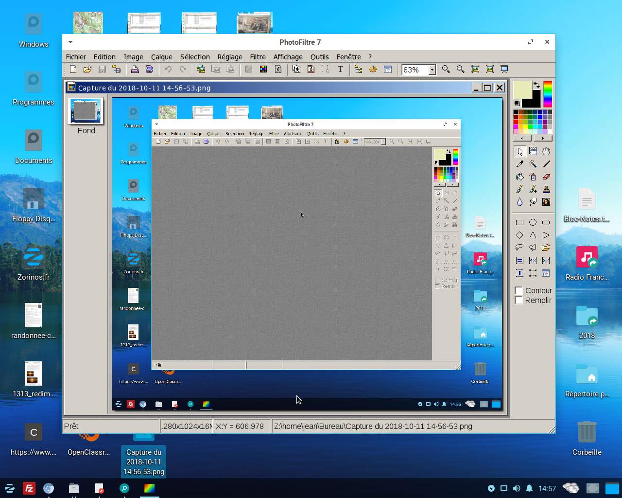Open the Filtre menu
The image size is (622, 498).
[258, 57]
